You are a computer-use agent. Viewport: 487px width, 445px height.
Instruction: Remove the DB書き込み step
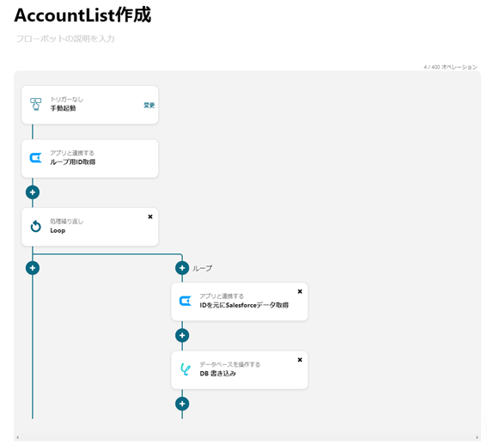click(x=300, y=360)
